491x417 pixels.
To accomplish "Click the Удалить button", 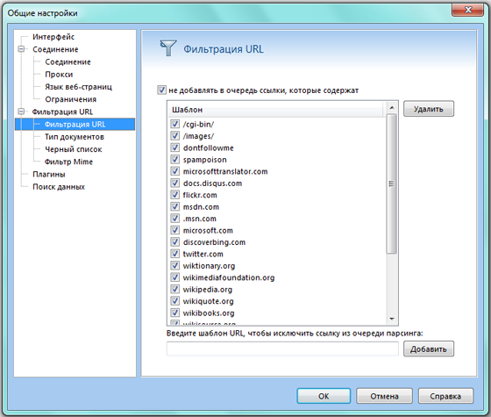I will pos(429,109).
